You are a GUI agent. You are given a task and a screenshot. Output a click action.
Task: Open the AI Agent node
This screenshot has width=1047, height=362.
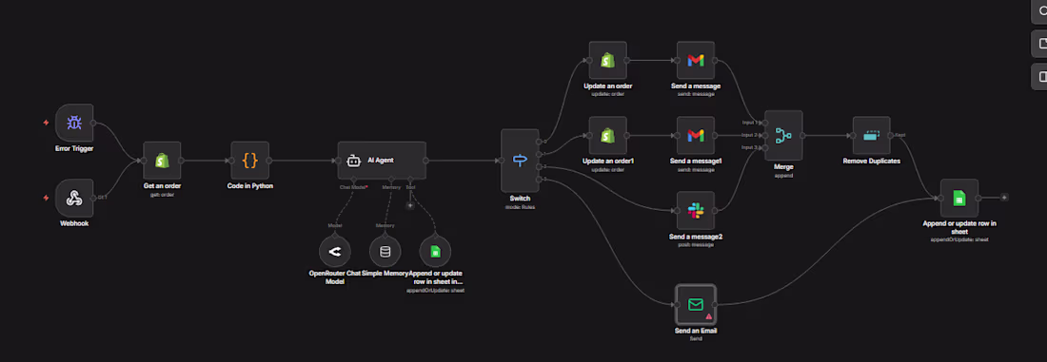click(382, 161)
